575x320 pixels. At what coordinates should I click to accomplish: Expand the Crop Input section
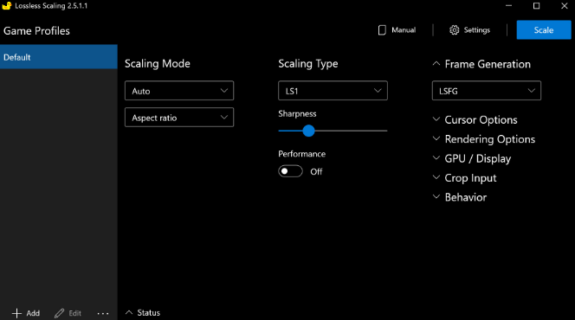point(464,178)
